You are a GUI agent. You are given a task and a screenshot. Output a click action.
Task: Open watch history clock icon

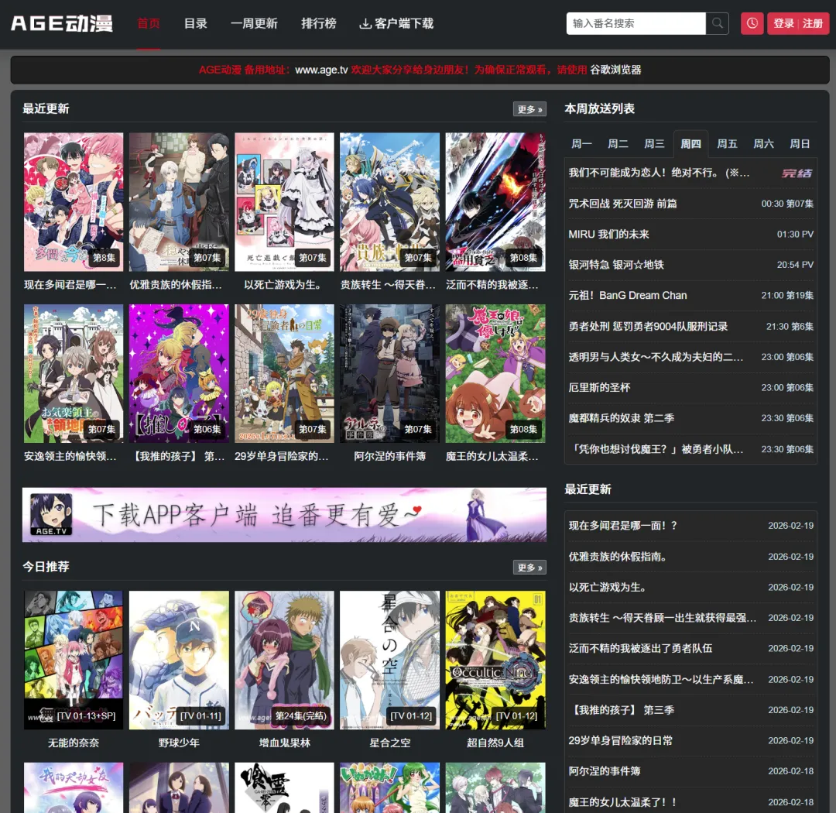point(752,23)
